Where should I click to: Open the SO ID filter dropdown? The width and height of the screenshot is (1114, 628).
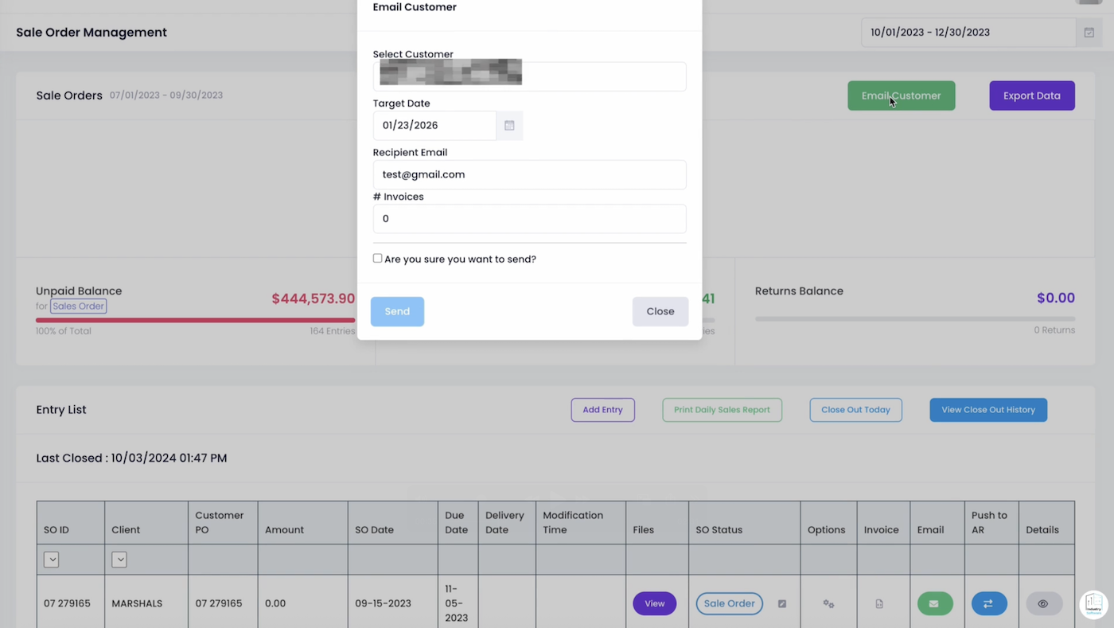tap(51, 559)
